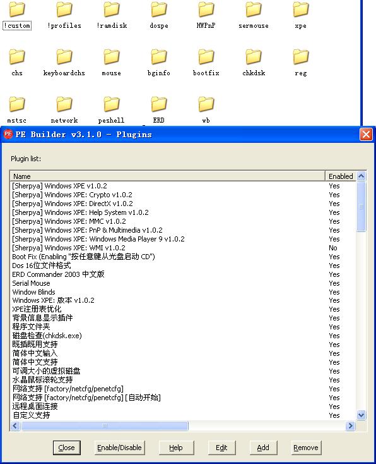Click the Remove plugin button
376x464 pixels.
click(x=306, y=448)
